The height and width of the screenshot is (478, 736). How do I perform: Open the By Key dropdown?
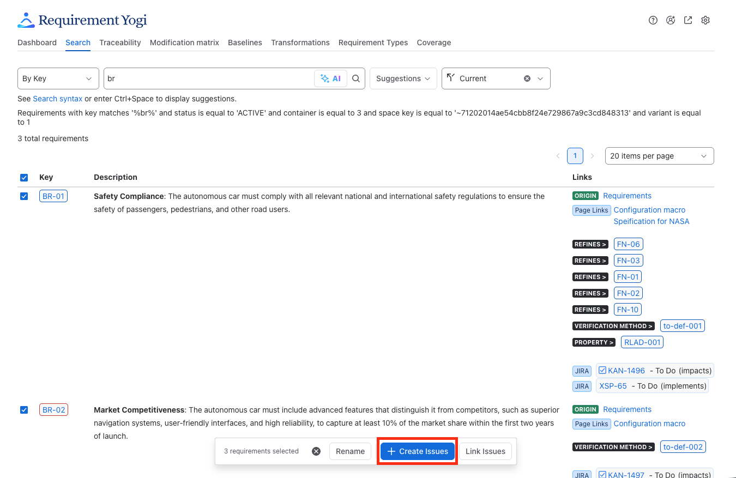[58, 78]
